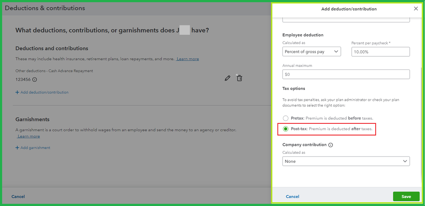The image size is (425, 206).
Task: Edit the Cash Advance Repayment deduction
Action: pos(228,78)
